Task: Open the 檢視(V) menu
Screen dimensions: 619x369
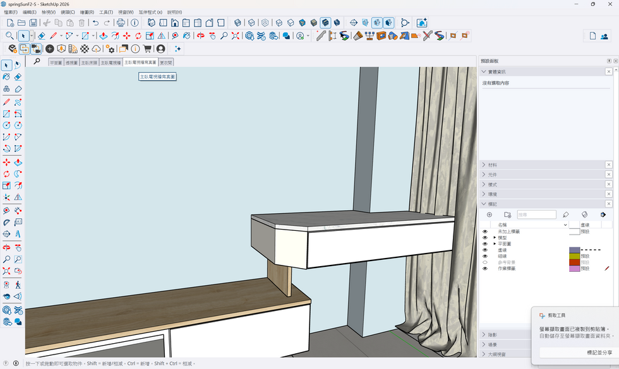Action: tap(49, 12)
